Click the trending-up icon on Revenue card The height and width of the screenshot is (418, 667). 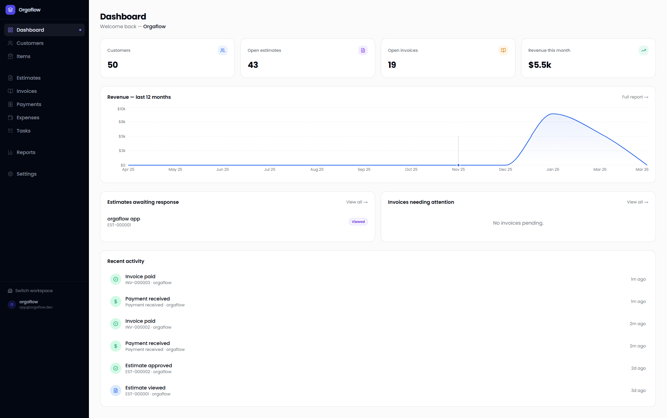click(644, 50)
